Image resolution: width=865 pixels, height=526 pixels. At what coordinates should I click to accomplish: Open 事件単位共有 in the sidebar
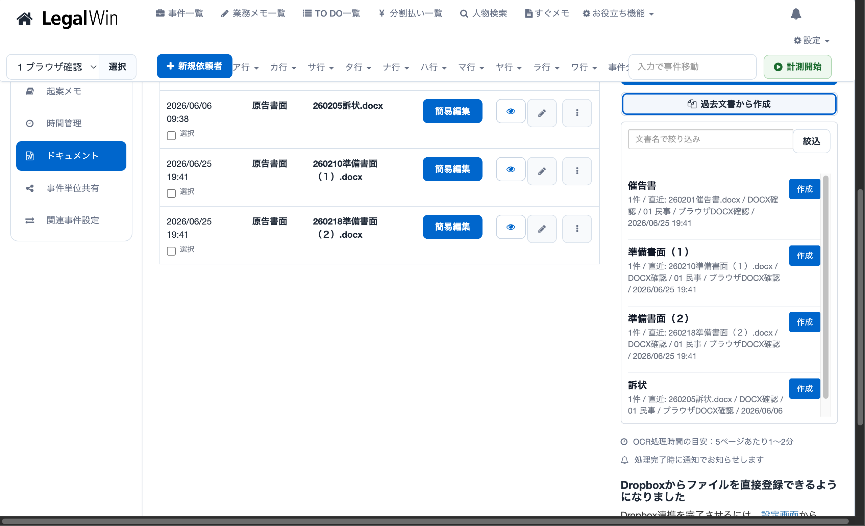[71, 188]
